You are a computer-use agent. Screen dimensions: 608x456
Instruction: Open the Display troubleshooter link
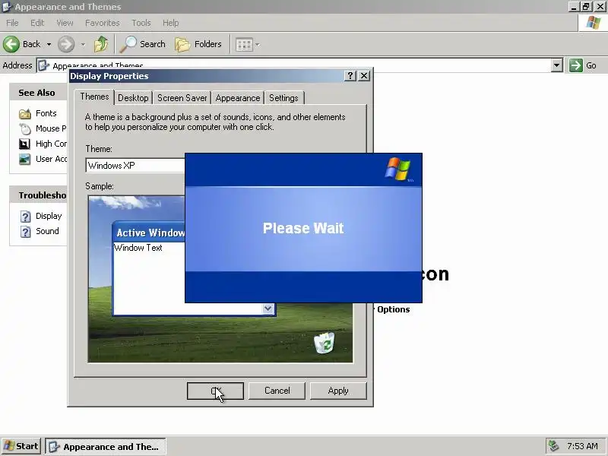tap(49, 216)
